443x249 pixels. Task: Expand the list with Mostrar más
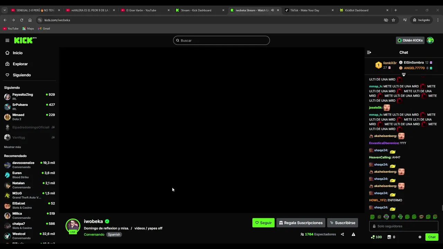pos(12,147)
